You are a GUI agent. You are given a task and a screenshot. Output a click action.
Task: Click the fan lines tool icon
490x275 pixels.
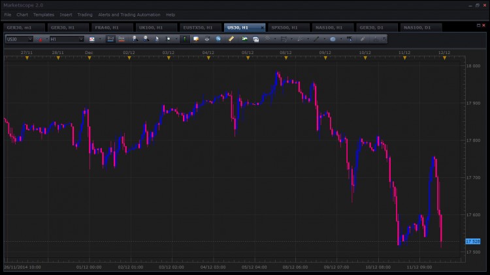[300, 39]
